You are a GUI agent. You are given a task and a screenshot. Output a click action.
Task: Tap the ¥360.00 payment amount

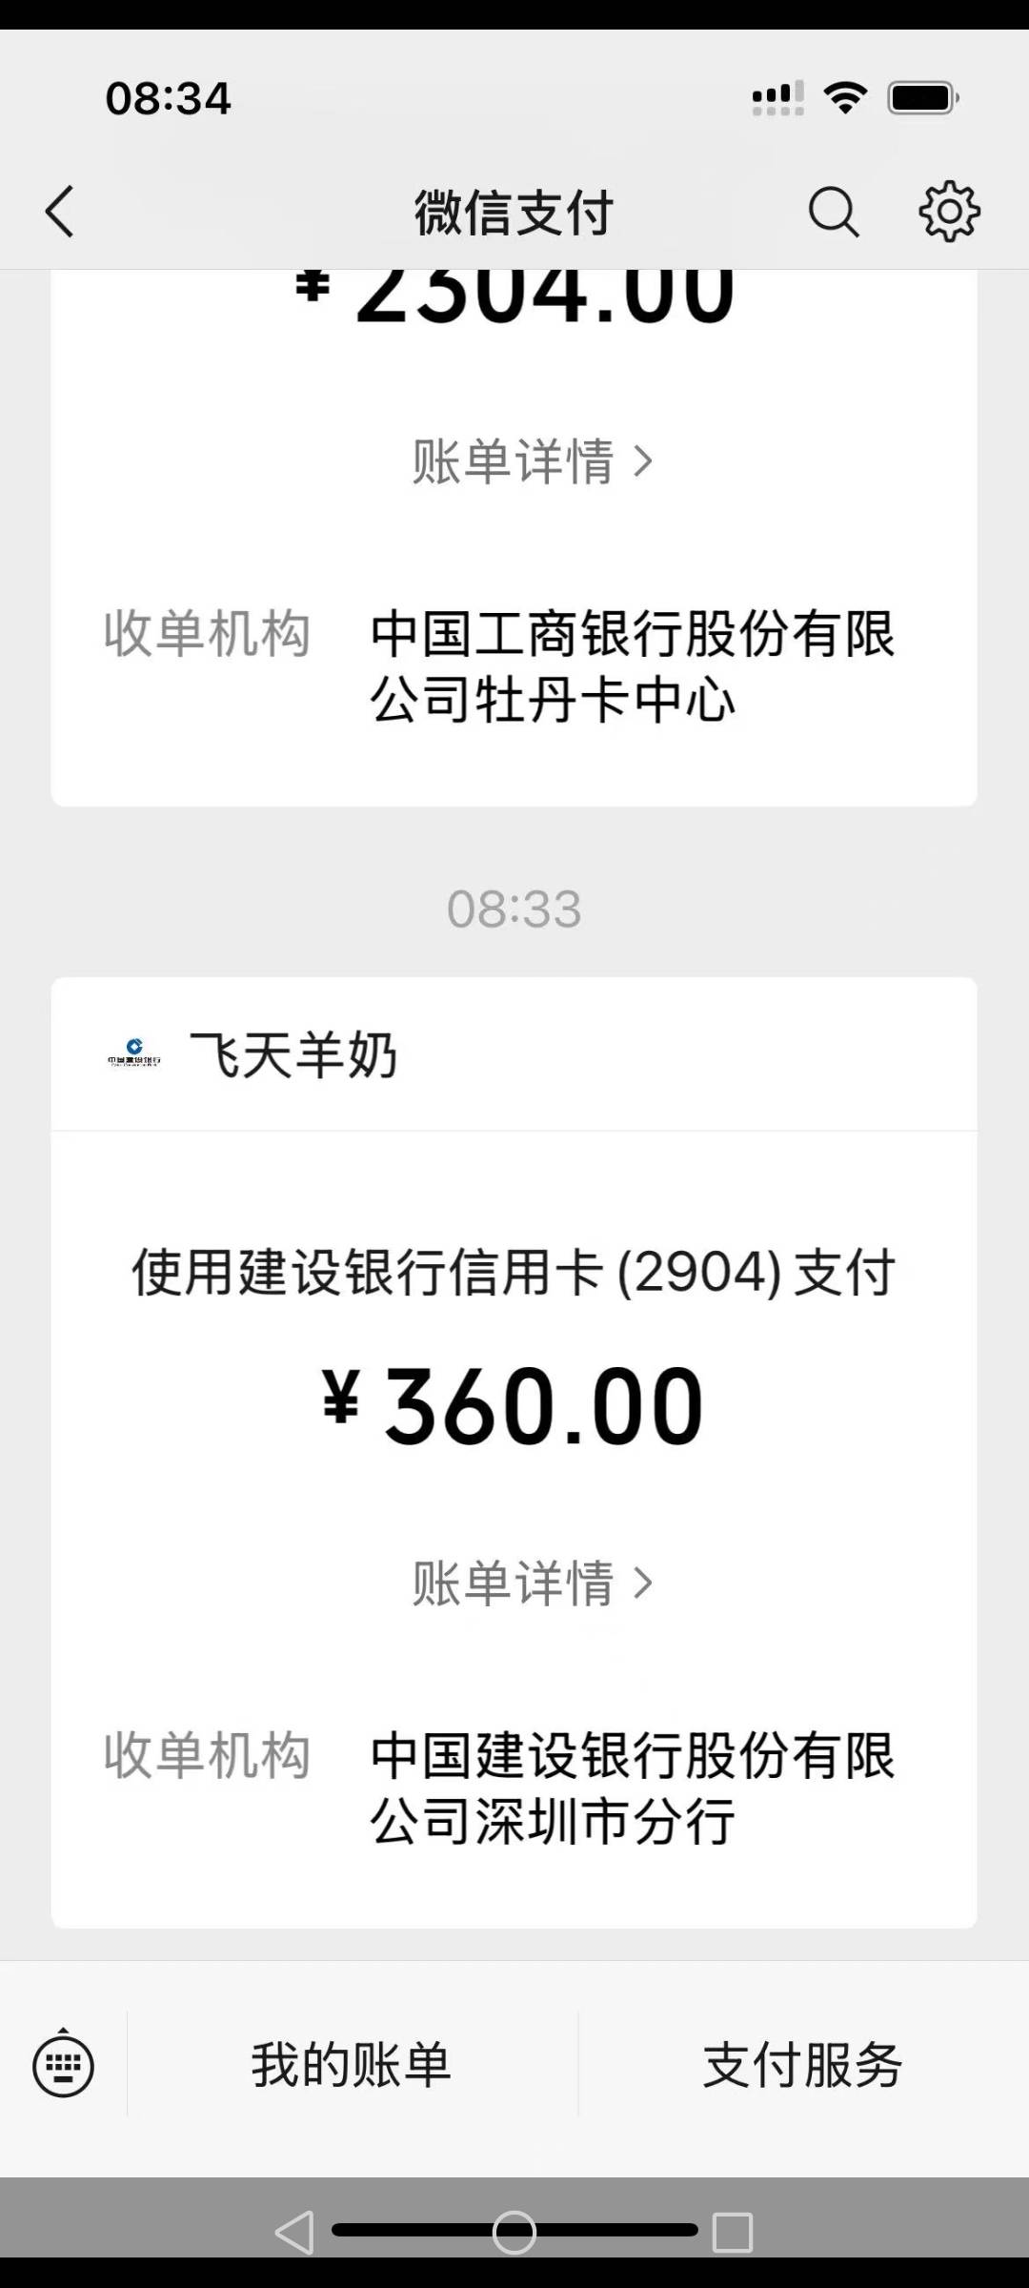514,1406
